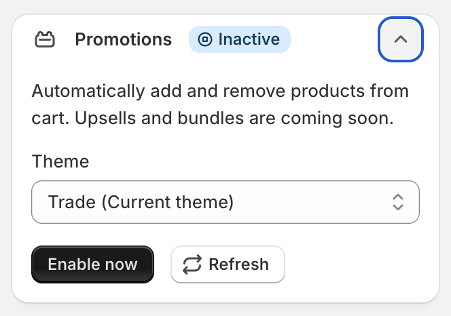Click the Enable now label text
The height and width of the screenshot is (316, 451).
click(x=92, y=264)
